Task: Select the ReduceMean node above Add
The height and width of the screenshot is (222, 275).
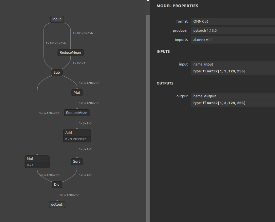Action: click(x=77, y=113)
